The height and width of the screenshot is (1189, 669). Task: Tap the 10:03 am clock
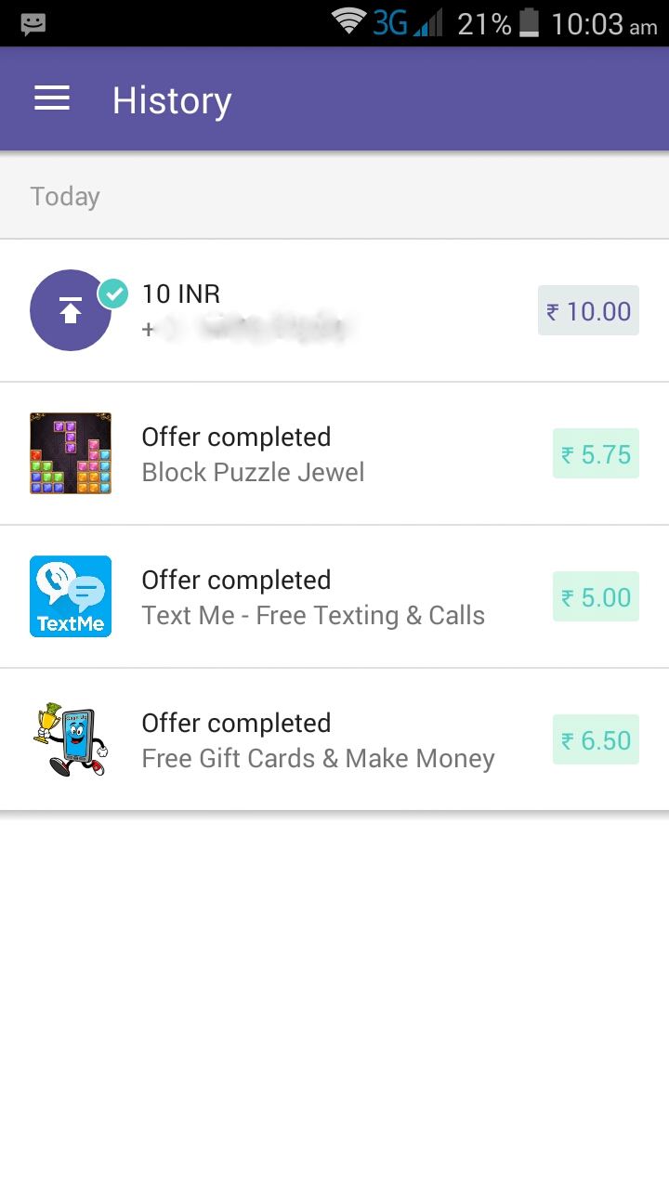coord(604,24)
